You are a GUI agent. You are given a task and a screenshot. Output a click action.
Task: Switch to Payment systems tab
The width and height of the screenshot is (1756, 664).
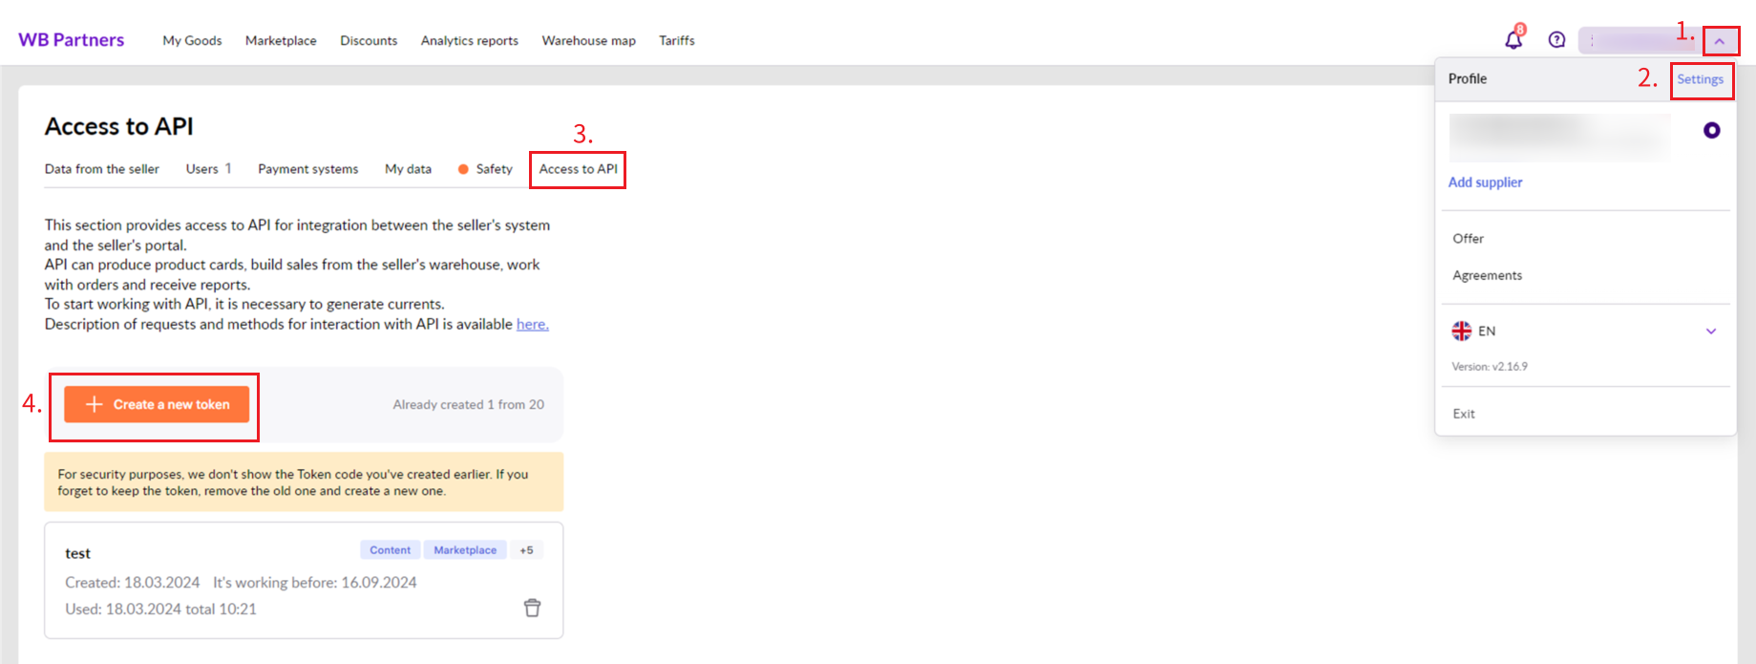click(x=308, y=169)
